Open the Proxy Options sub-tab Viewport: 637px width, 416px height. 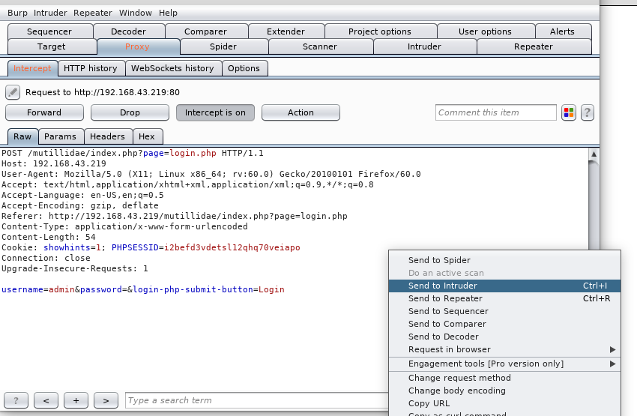pos(244,68)
